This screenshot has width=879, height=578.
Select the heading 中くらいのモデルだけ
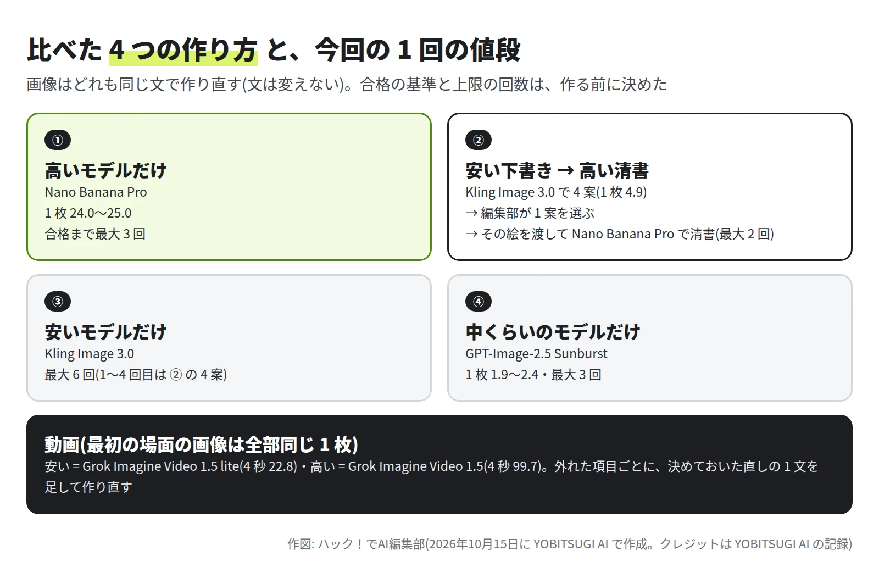(553, 332)
